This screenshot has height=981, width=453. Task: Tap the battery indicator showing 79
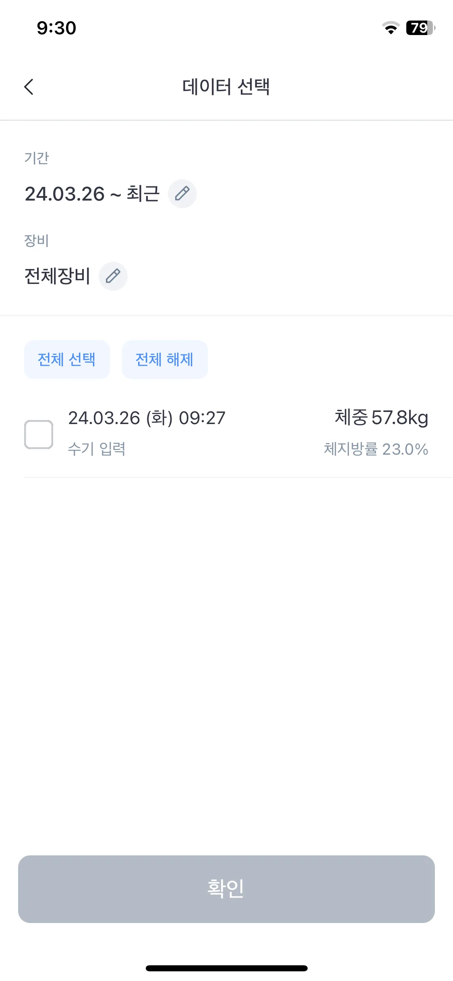[421, 28]
